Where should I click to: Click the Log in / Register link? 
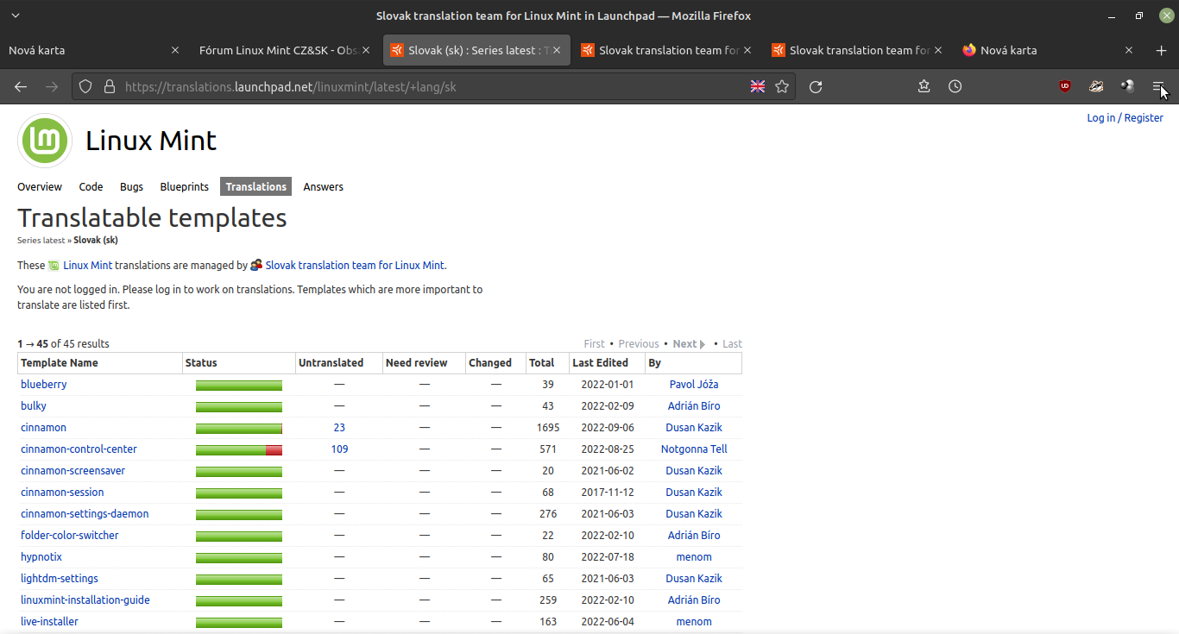click(1125, 117)
